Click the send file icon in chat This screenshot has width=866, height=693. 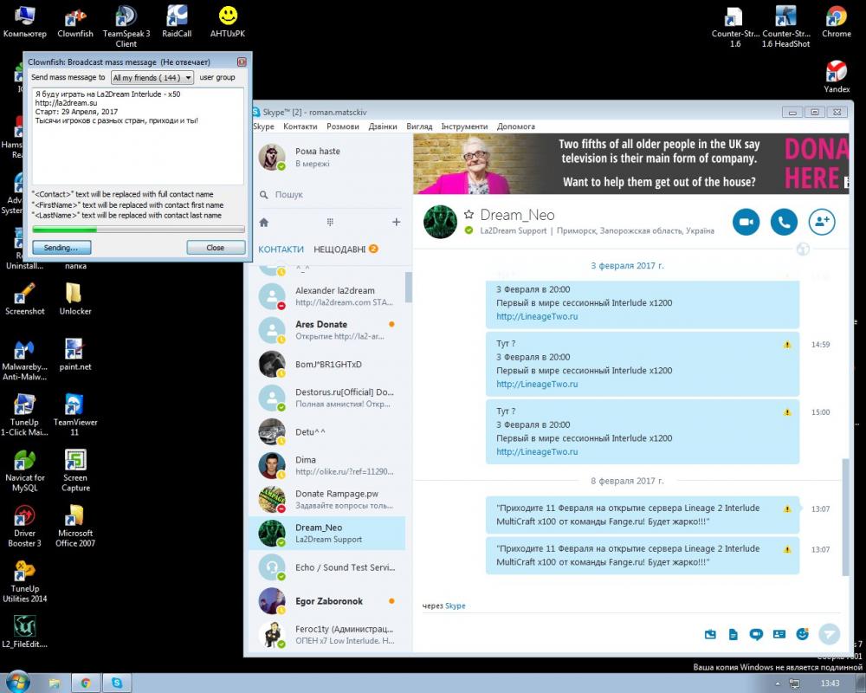pos(734,634)
